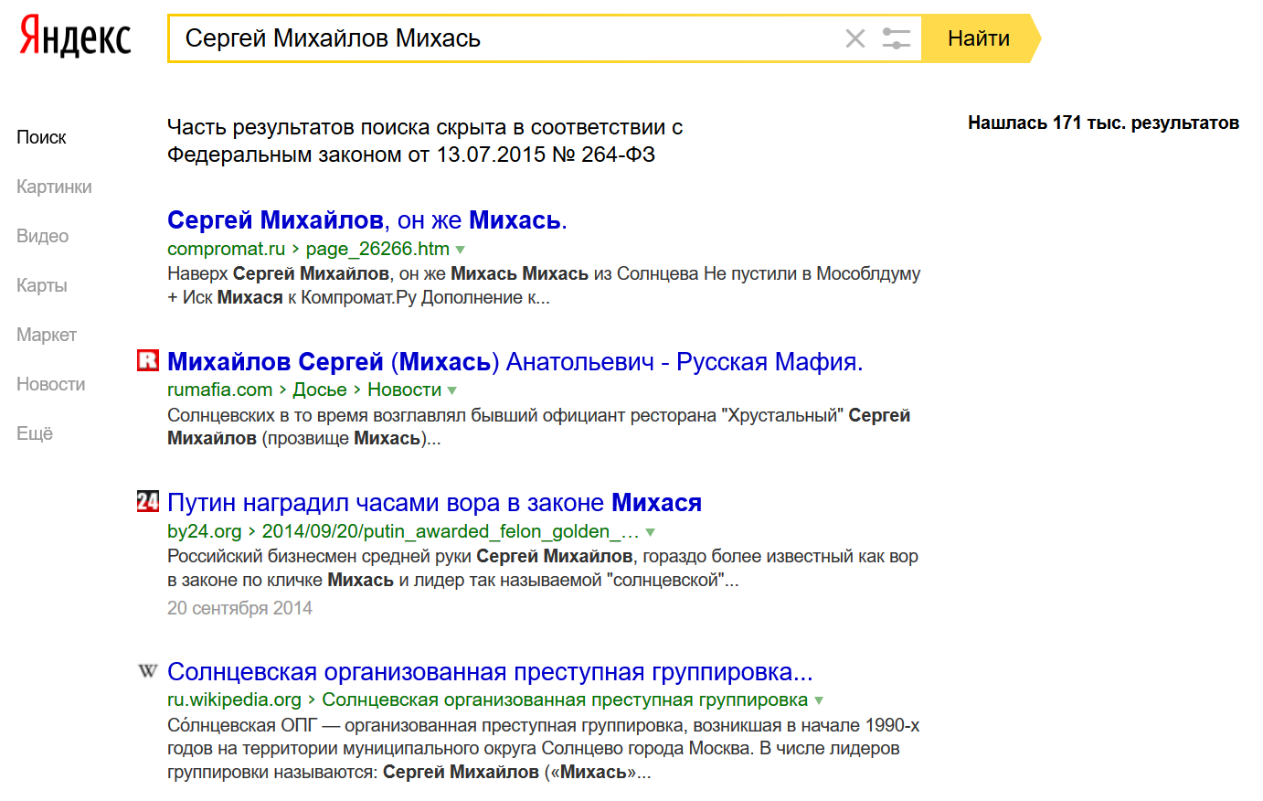Open 'Сергей Михайлов, он же Михась' result
The height and width of the screenshot is (801, 1263).
click(367, 220)
